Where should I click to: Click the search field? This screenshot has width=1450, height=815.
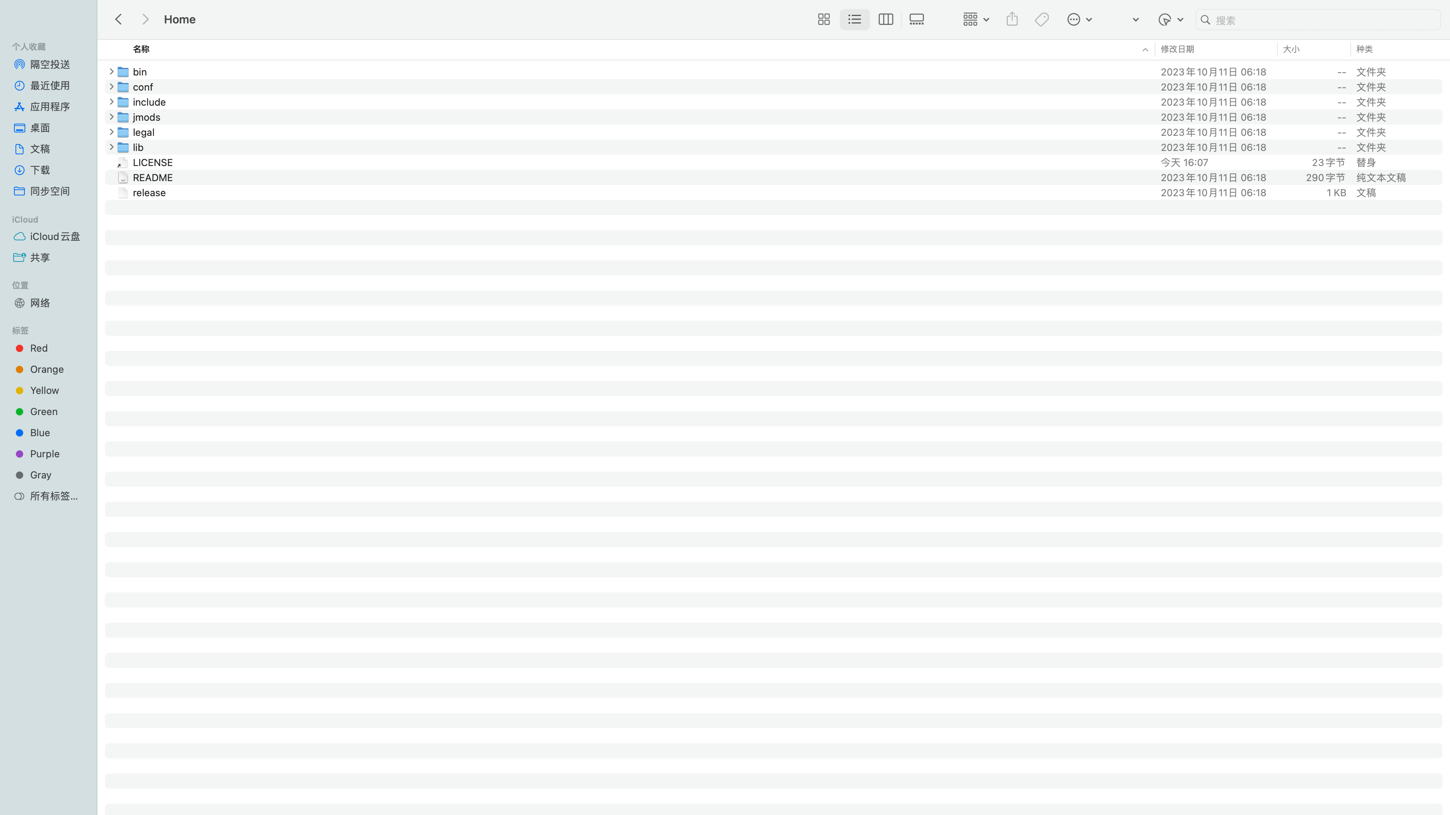click(1318, 20)
